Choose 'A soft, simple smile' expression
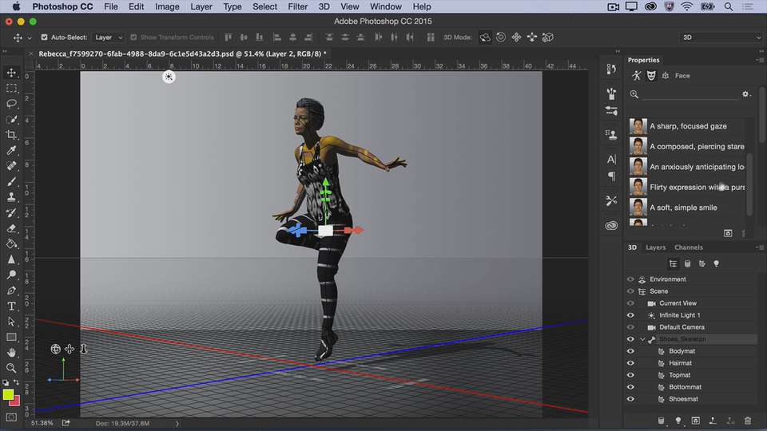The height and width of the screenshot is (431, 767). 687,208
